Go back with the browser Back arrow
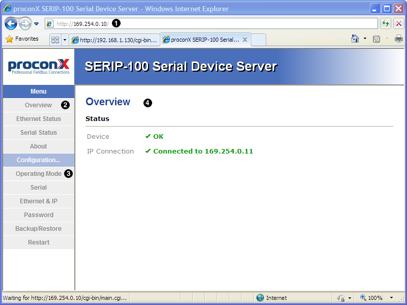The image size is (407, 305). [11, 24]
